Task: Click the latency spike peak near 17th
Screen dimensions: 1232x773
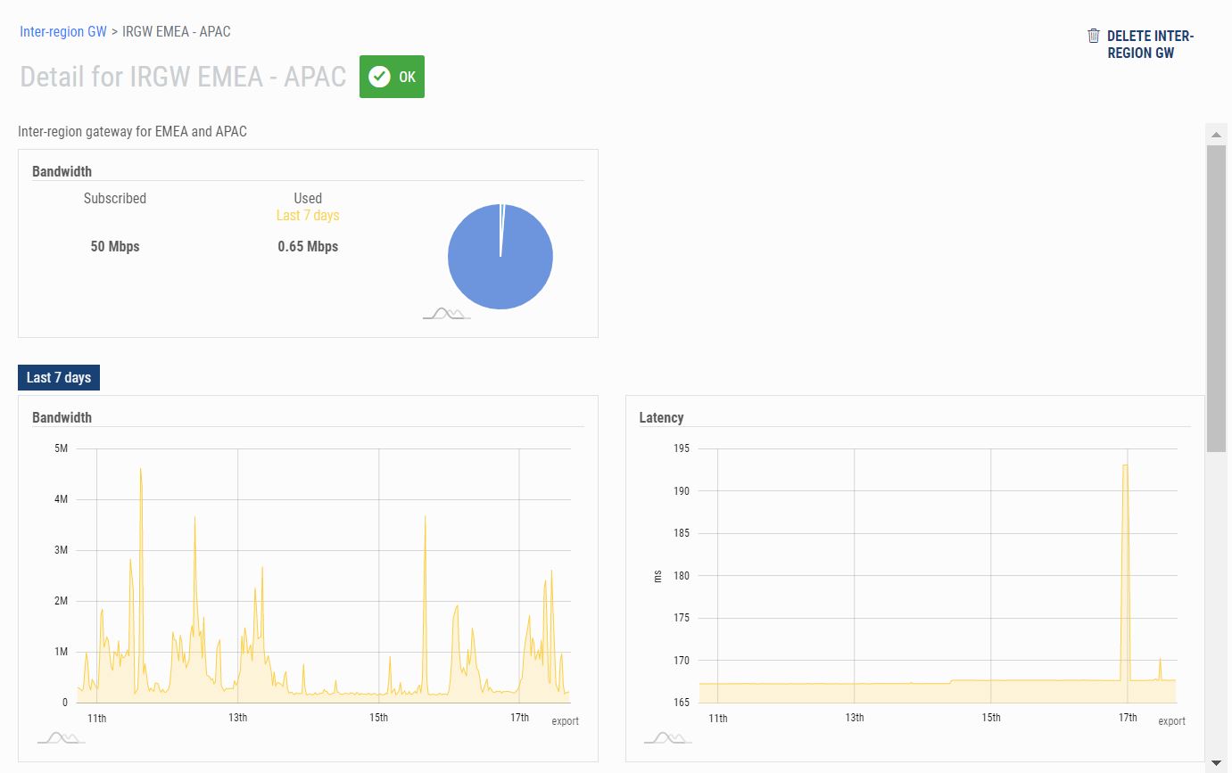Action: [1126, 466]
